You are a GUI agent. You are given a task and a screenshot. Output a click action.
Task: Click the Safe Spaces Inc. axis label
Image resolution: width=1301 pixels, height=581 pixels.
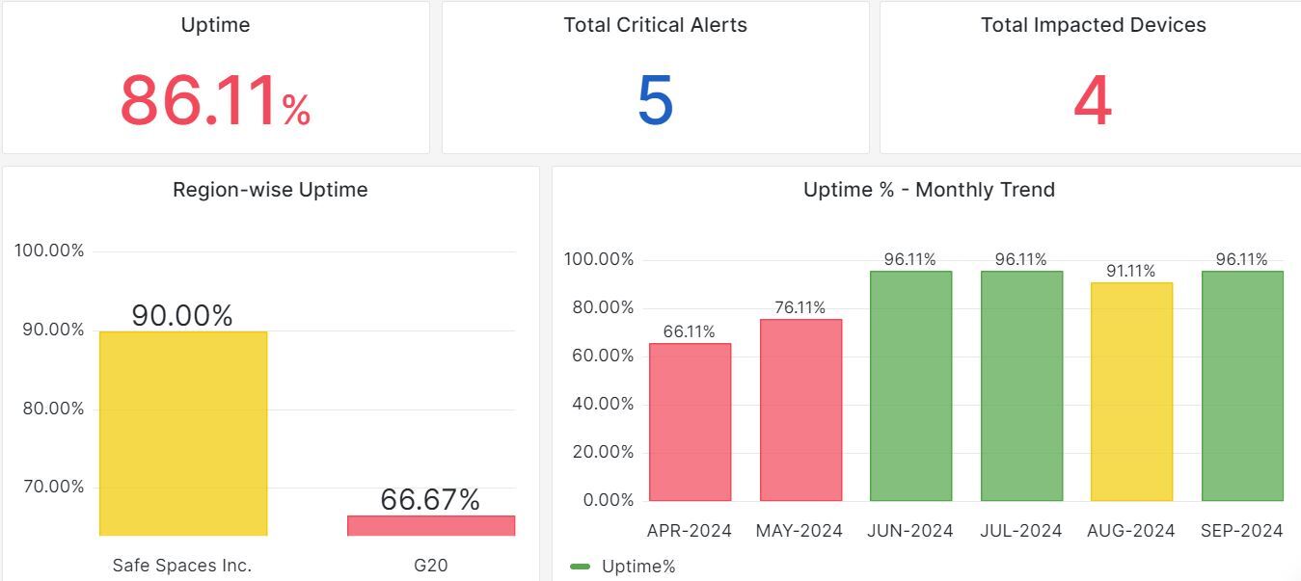coord(182,566)
